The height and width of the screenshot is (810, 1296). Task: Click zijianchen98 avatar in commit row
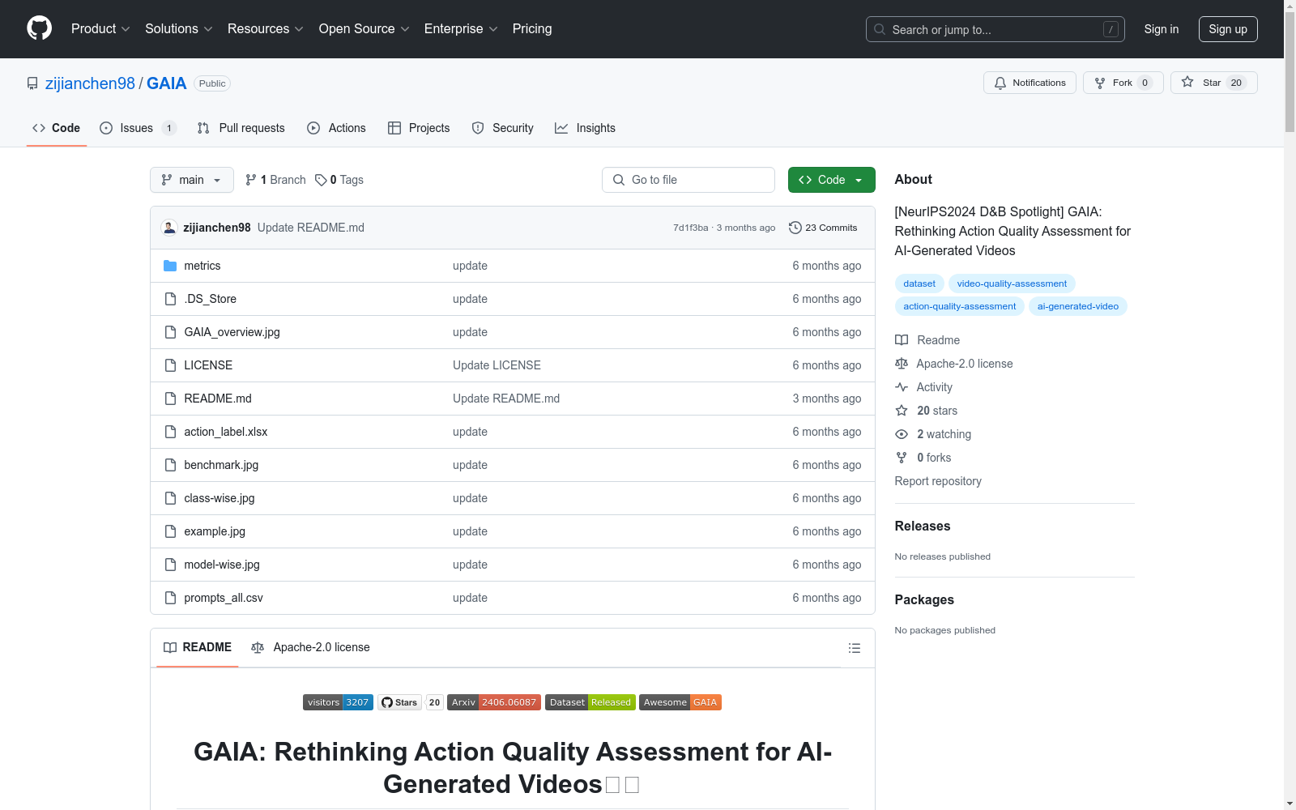169,228
